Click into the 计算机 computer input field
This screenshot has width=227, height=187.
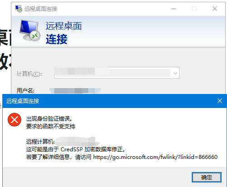pyautogui.click(x=117, y=73)
